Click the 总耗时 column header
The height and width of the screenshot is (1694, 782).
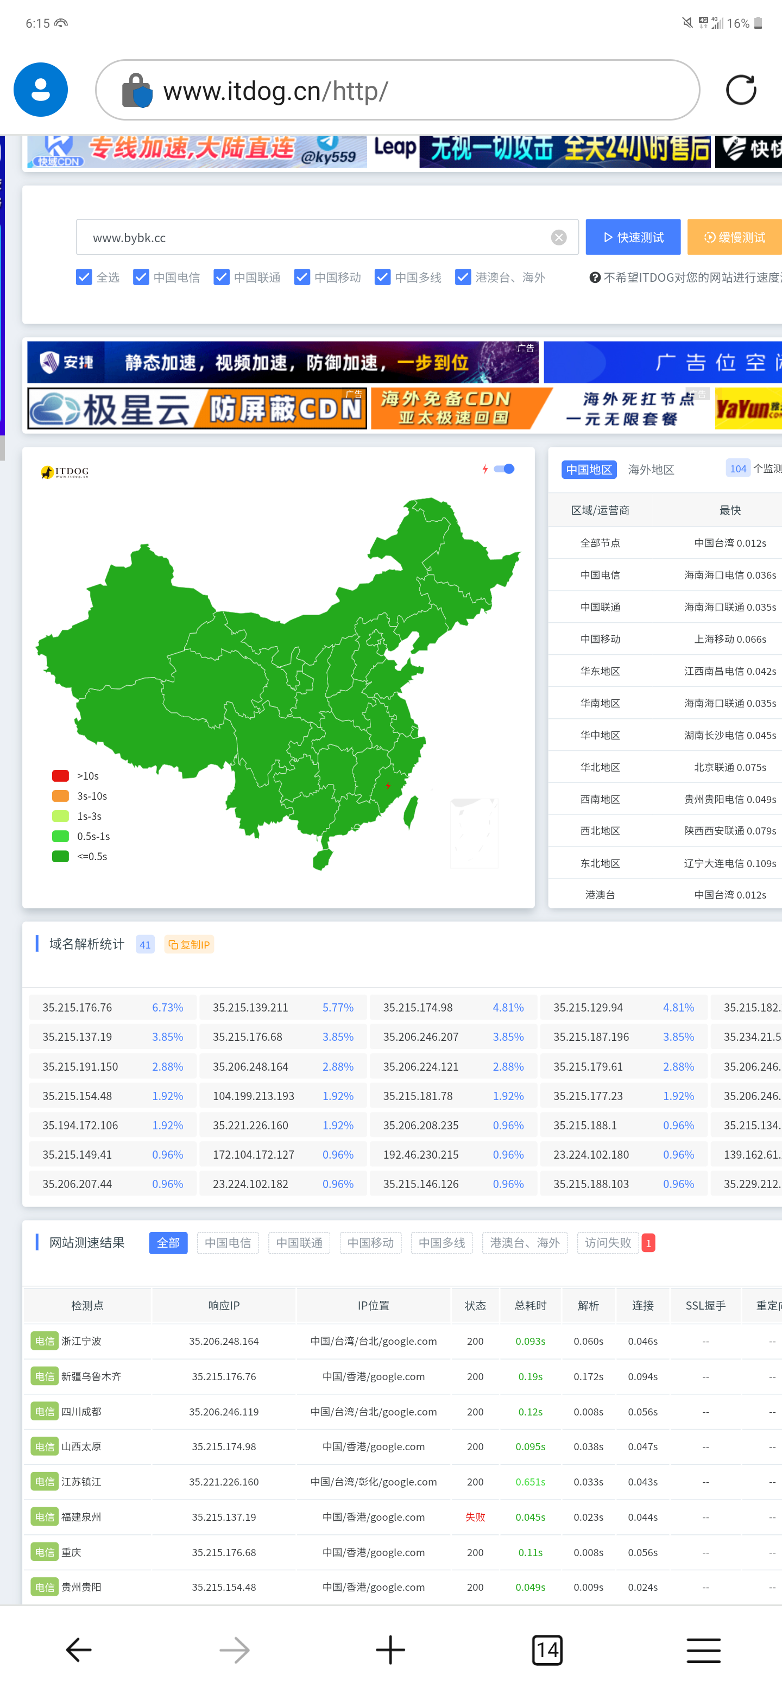pyautogui.click(x=531, y=1305)
